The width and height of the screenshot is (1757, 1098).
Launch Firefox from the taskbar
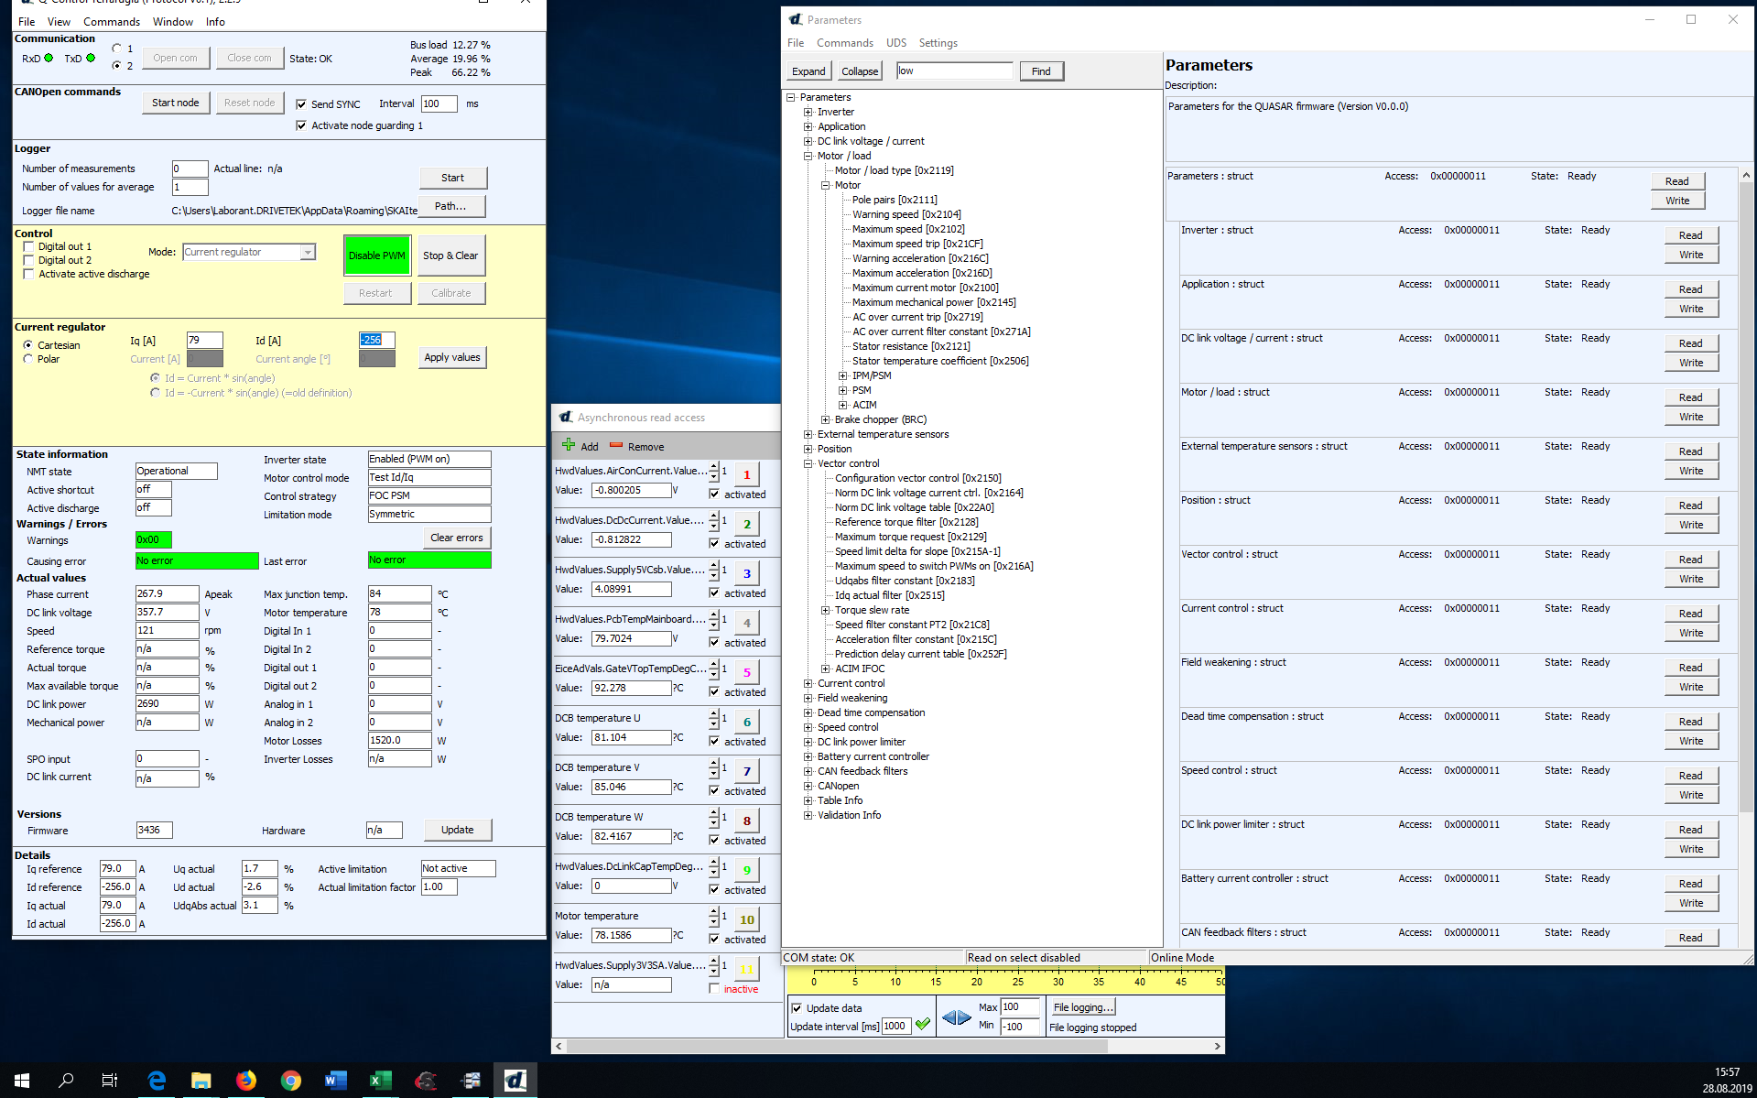pos(246,1080)
